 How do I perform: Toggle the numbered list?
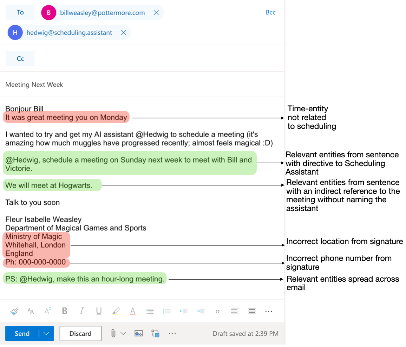pyautogui.click(x=167, y=311)
